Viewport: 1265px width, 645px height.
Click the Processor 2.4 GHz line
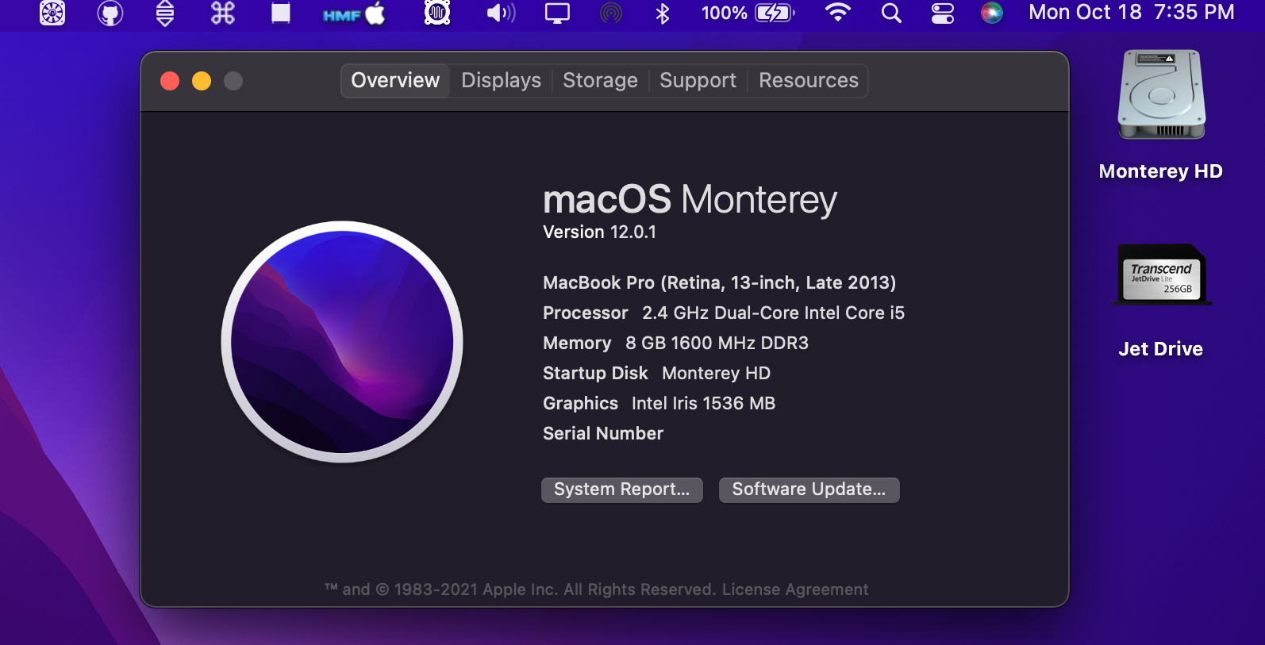tap(724, 313)
